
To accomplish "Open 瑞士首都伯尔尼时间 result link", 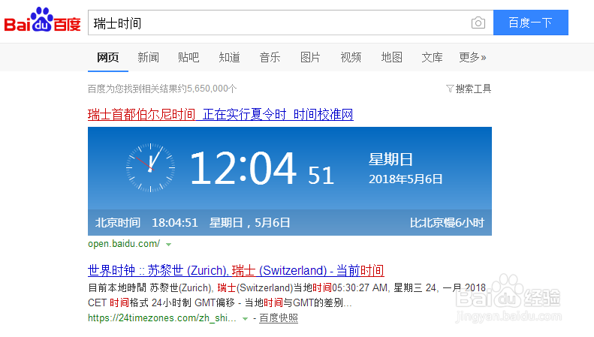I will pos(221,114).
